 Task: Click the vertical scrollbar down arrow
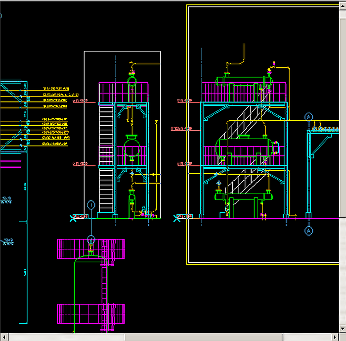point(342,329)
